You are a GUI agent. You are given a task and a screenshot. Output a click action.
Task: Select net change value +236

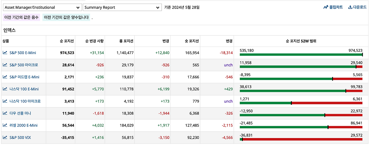[99, 77]
